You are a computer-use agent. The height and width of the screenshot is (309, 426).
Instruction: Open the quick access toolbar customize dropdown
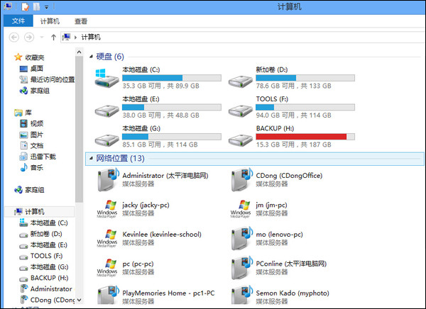pyautogui.click(x=47, y=7)
